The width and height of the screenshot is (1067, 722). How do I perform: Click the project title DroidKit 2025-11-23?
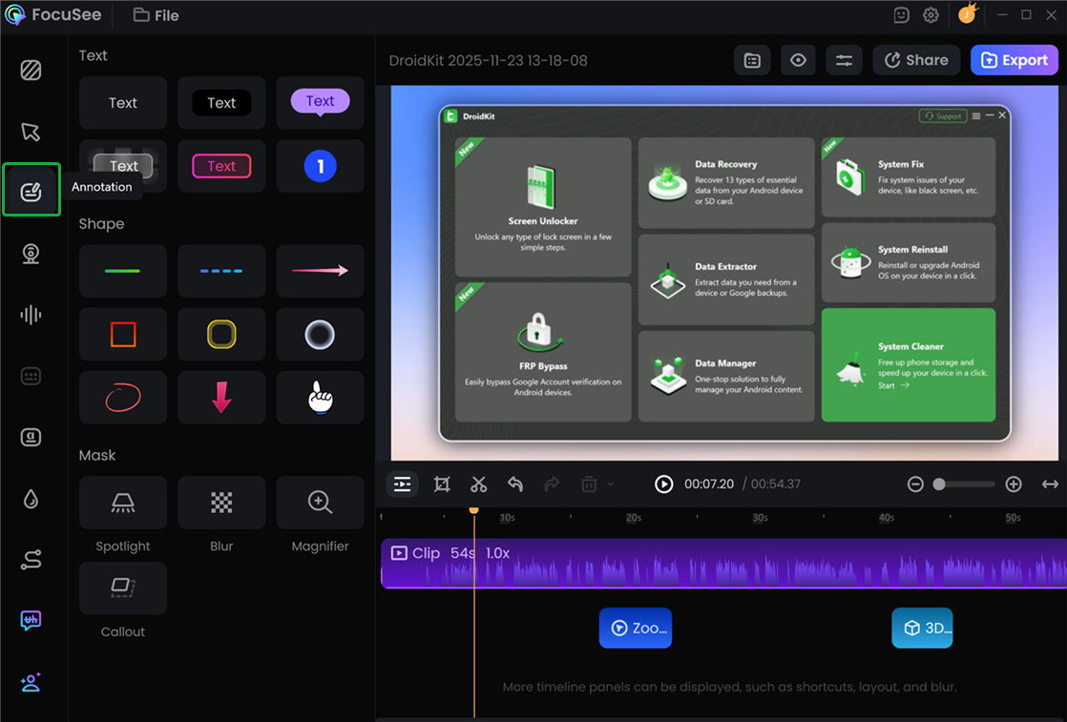(x=488, y=60)
